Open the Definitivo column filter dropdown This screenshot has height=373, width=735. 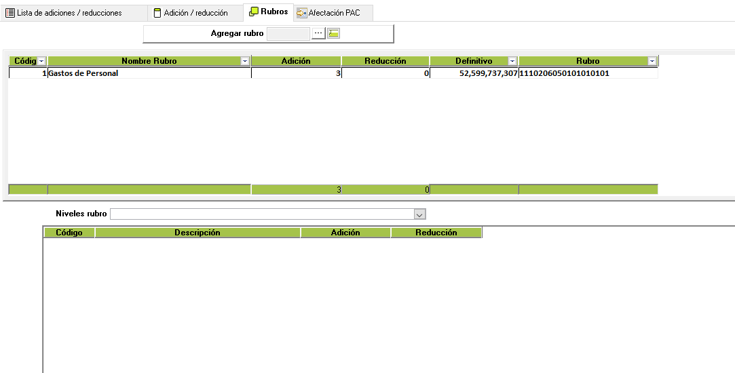tap(512, 61)
